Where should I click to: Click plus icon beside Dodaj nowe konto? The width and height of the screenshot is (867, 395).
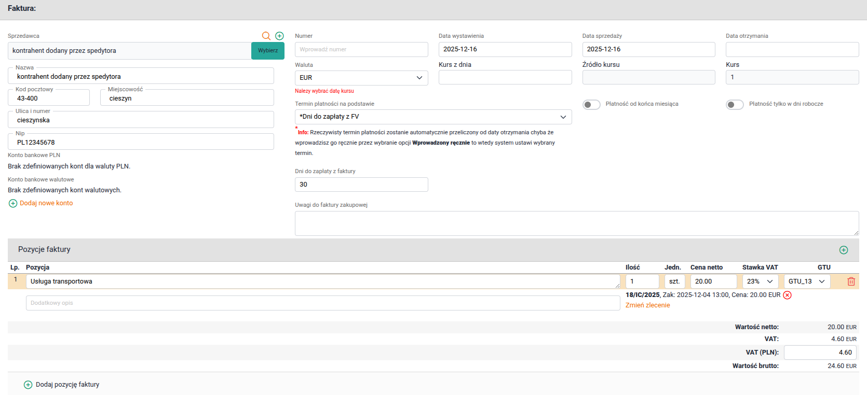coord(13,203)
